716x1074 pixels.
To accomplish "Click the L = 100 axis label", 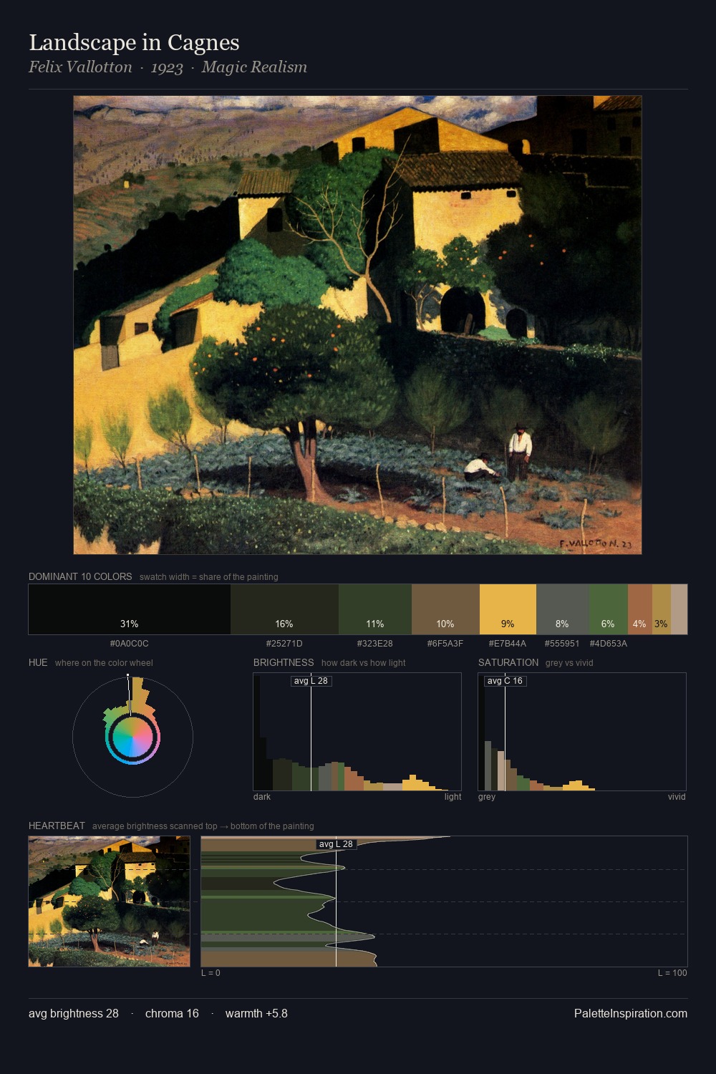I will pos(672,973).
